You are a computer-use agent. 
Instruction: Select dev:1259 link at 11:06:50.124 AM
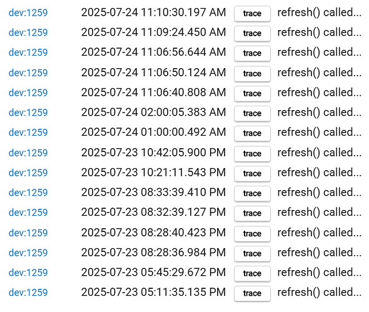coord(28,73)
